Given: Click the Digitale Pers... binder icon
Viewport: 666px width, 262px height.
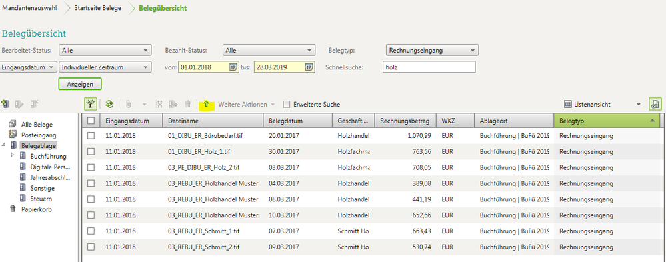Looking at the screenshot, I should click(x=23, y=167).
